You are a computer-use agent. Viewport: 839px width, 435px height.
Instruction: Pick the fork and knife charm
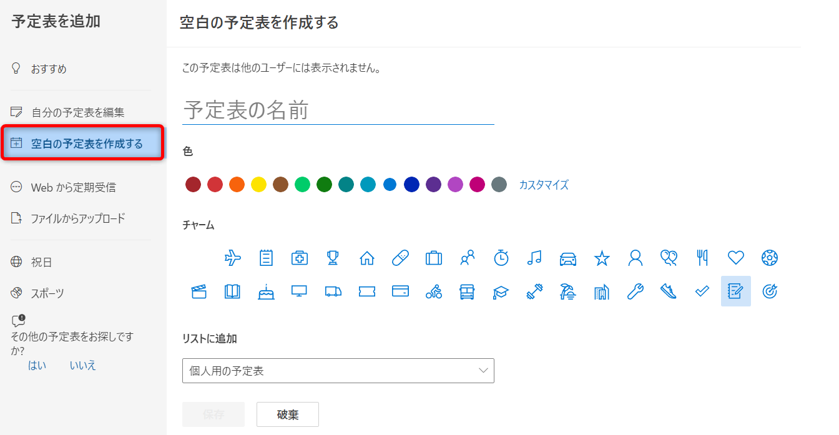click(702, 258)
